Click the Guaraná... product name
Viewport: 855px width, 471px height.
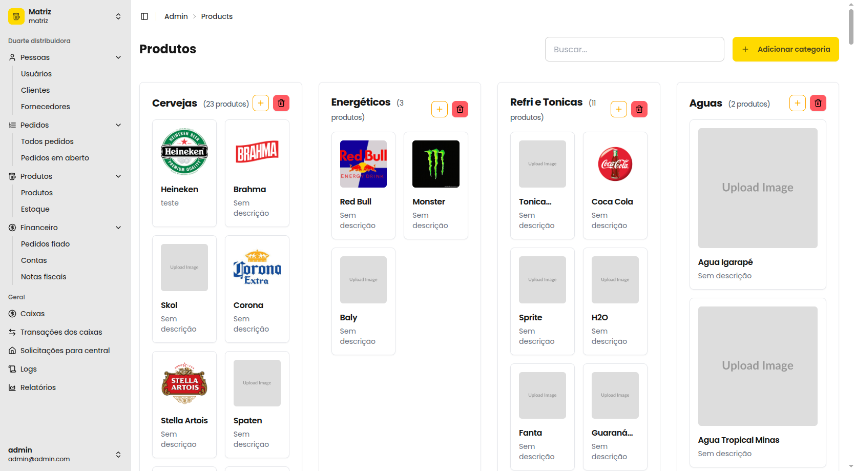pos(612,433)
